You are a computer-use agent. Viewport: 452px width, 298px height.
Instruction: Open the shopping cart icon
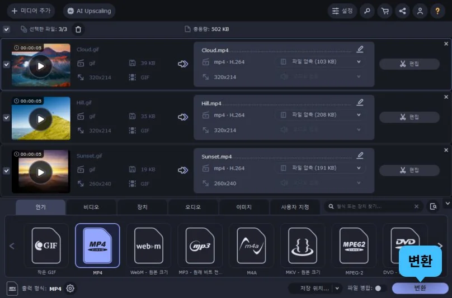click(x=385, y=11)
